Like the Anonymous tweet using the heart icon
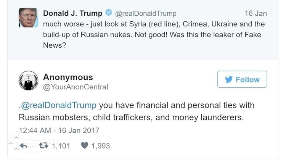The image size is (286, 161). click(x=85, y=146)
